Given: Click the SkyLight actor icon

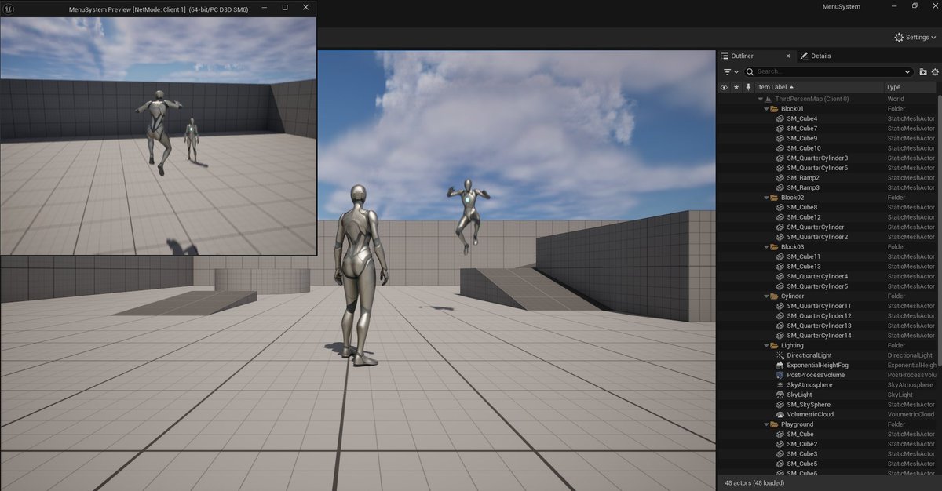Looking at the screenshot, I should (780, 395).
